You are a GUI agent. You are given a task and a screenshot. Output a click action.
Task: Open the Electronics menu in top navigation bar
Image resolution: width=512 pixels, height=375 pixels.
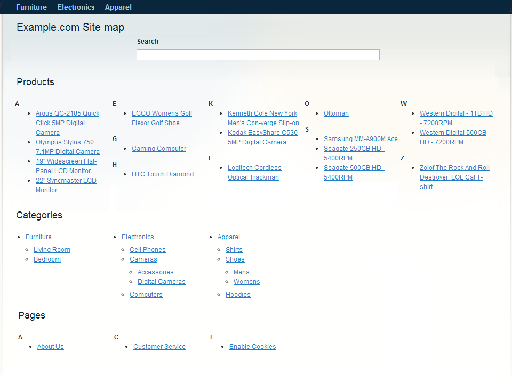76,7
